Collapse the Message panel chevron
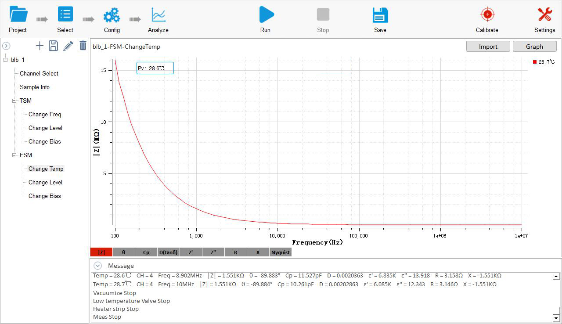 98,266
